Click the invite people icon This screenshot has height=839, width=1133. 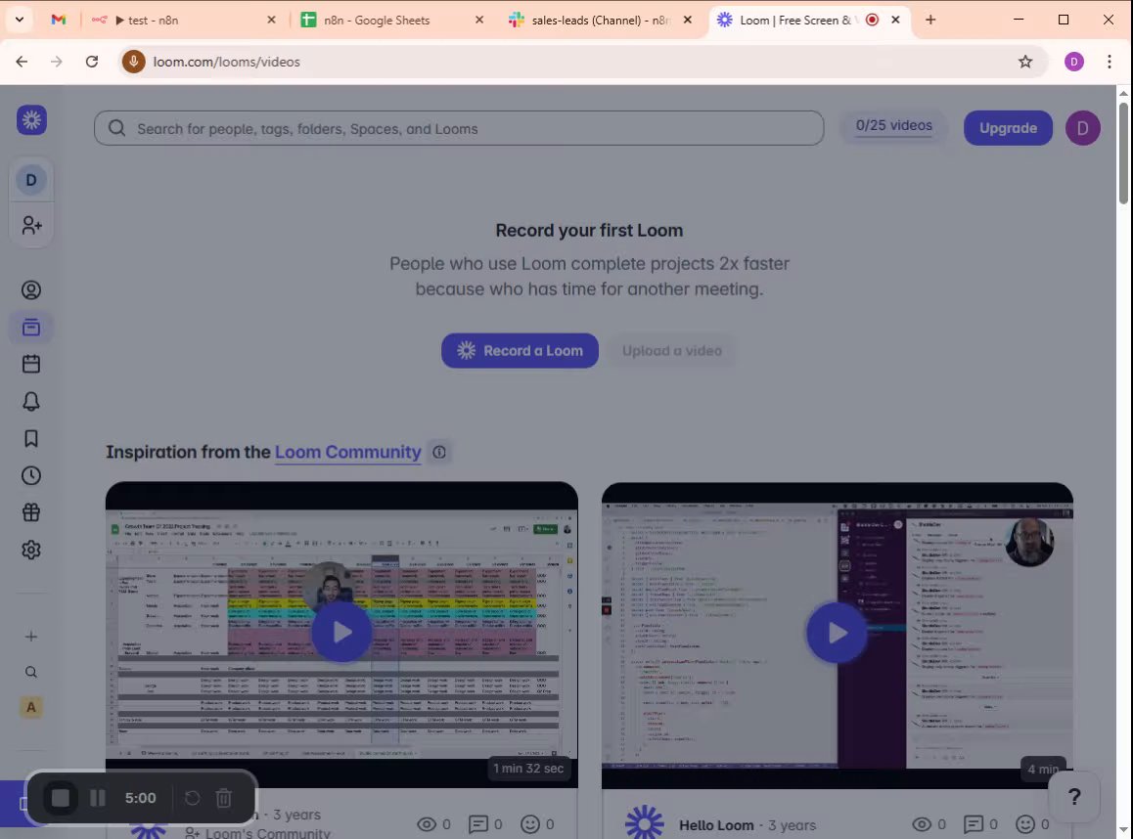click(x=31, y=225)
